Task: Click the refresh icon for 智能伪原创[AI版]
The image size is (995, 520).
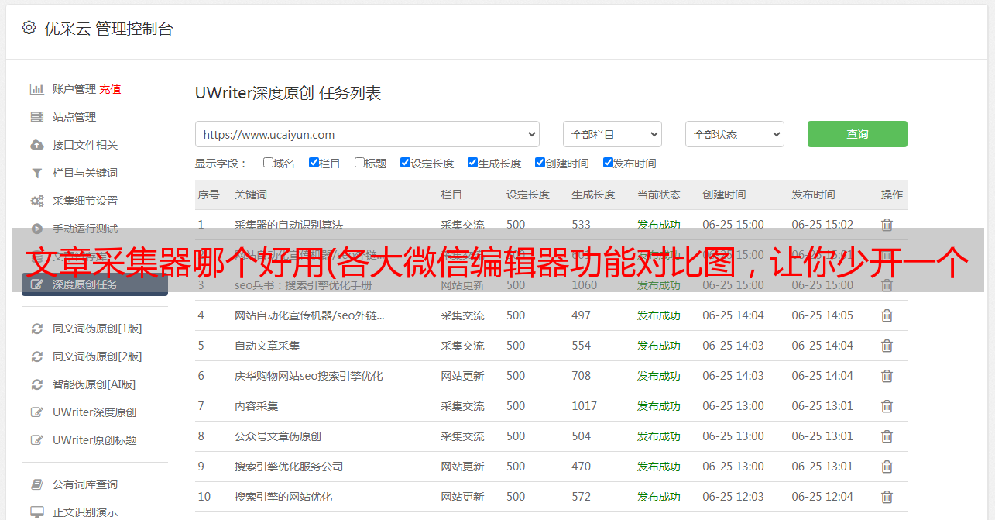Action: pyautogui.click(x=36, y=384)
